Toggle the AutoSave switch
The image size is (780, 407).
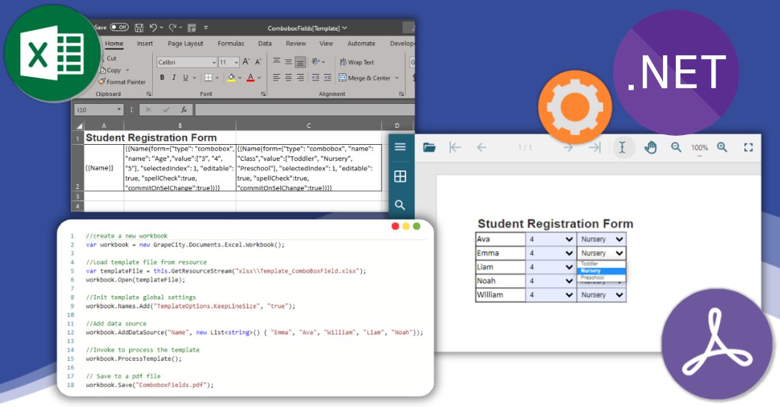pyautogui.click(x=119, y=27)
